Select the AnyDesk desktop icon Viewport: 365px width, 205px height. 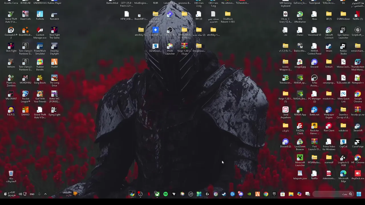click(x=358, y=175)
